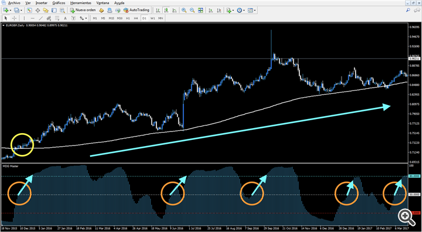
Task: Click the templates icon
Action: click(250, 10)
